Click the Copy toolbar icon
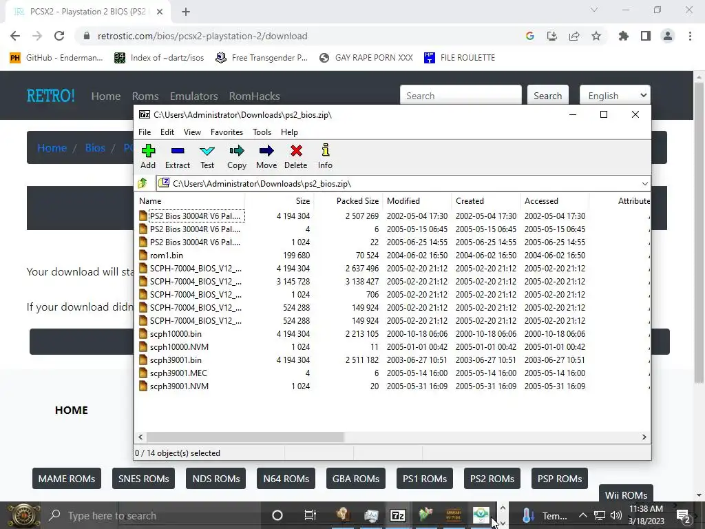This screenshot has height=529, width=705. point(237,151)
